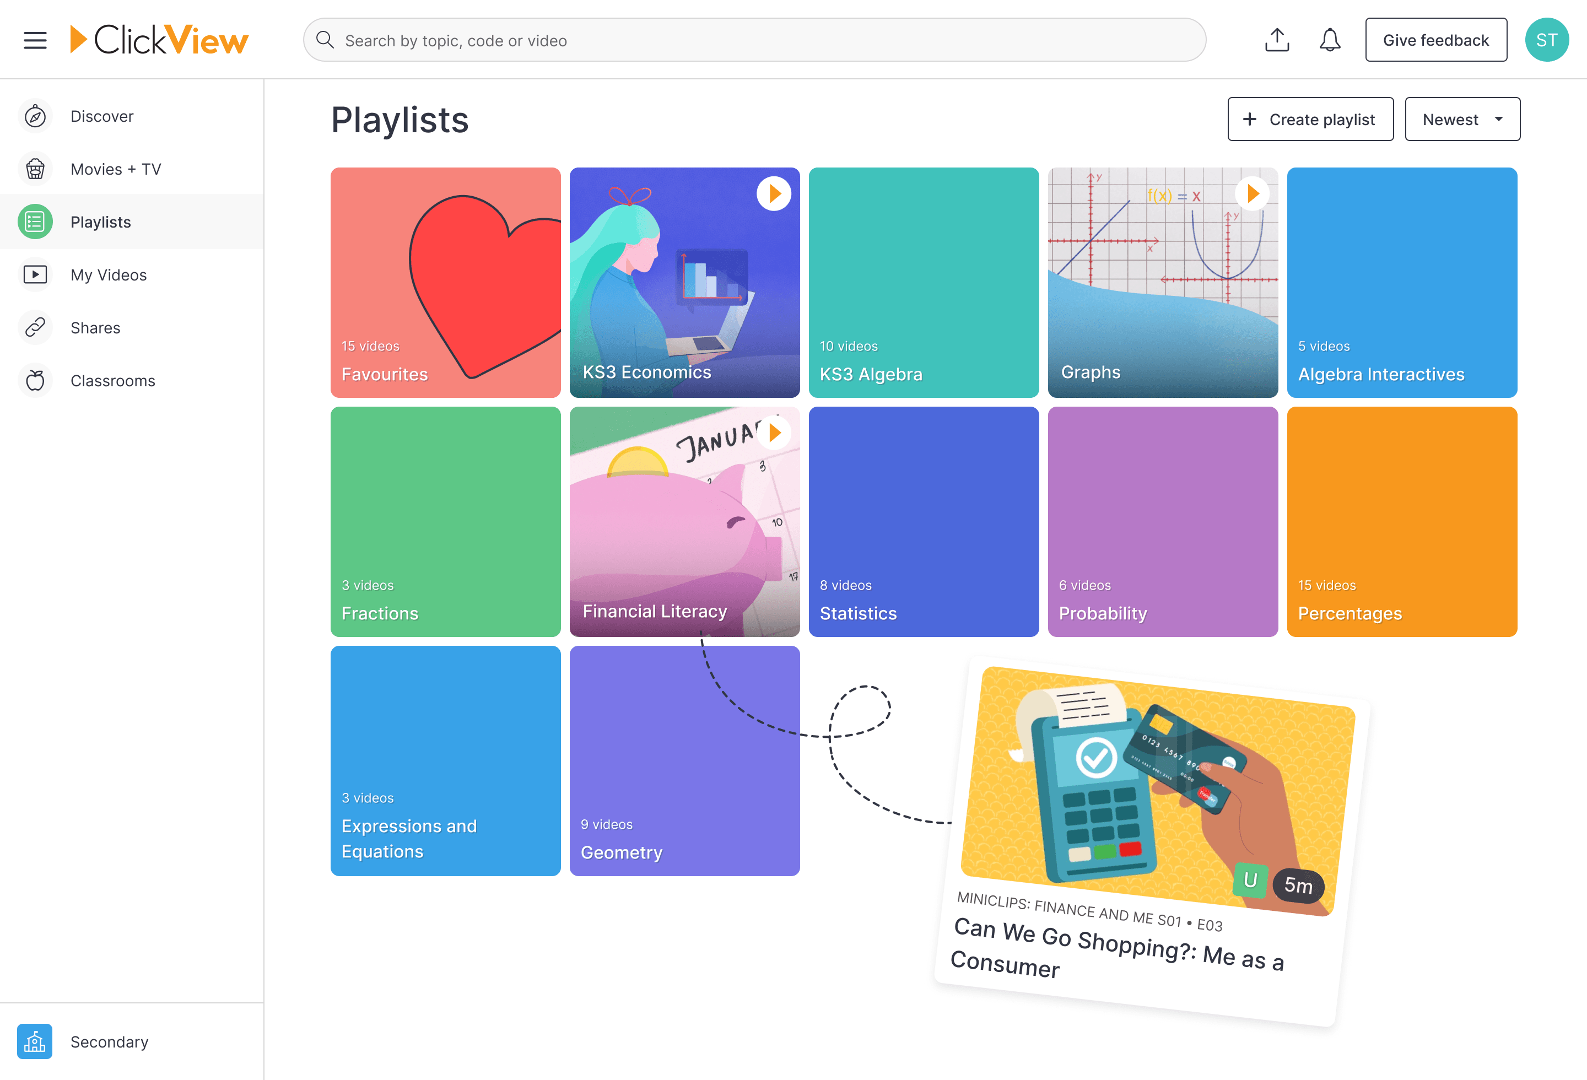Open the hamburger navigation menu
This screenshot has width=1587, height=1080.
(35, 40)
